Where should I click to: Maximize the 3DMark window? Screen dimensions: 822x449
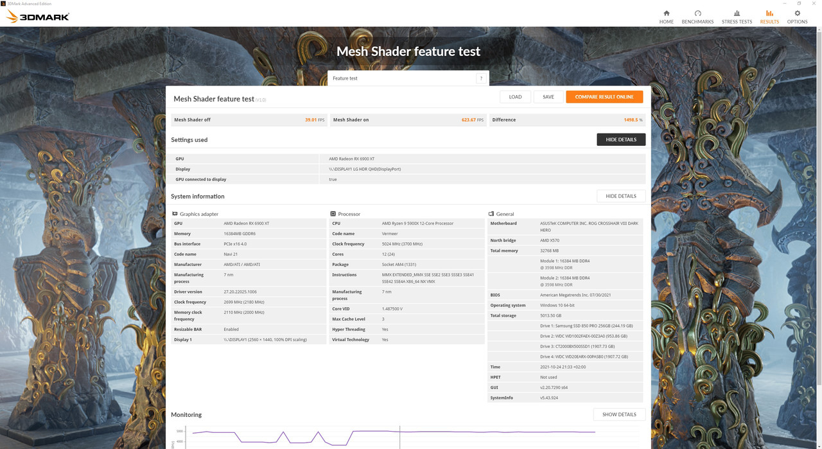799,3
